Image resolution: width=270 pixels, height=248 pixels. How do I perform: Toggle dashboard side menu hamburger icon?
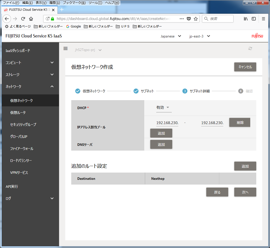click(65, 48)
